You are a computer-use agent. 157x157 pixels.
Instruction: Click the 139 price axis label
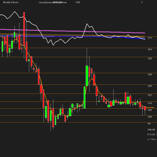click(x=150, y=74)
